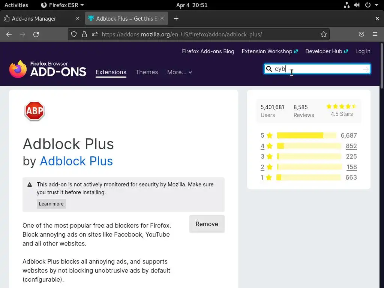Open the network status tray icon
This screenshot has height=288, width=384.
pos(346,5)
